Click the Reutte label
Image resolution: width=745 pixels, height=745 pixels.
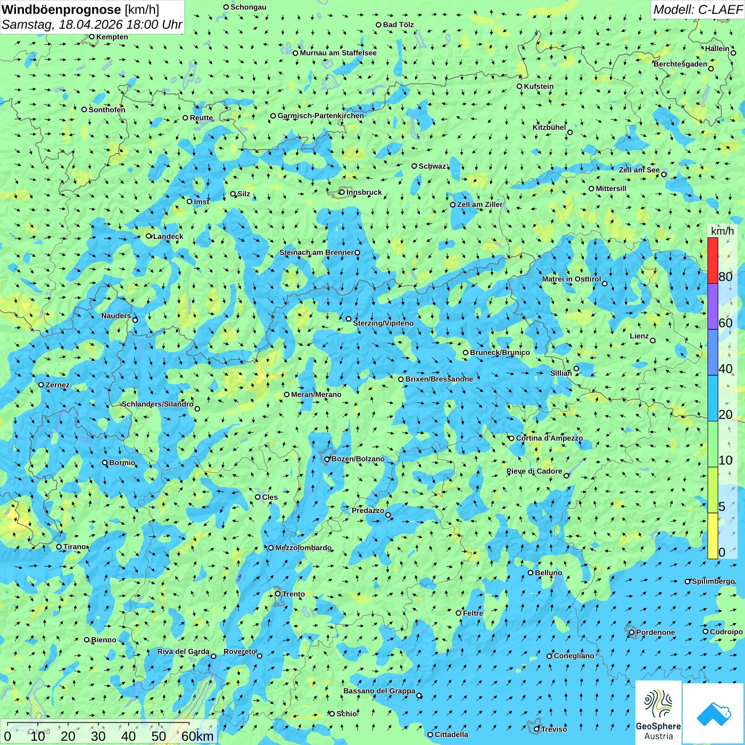(201, 118)
